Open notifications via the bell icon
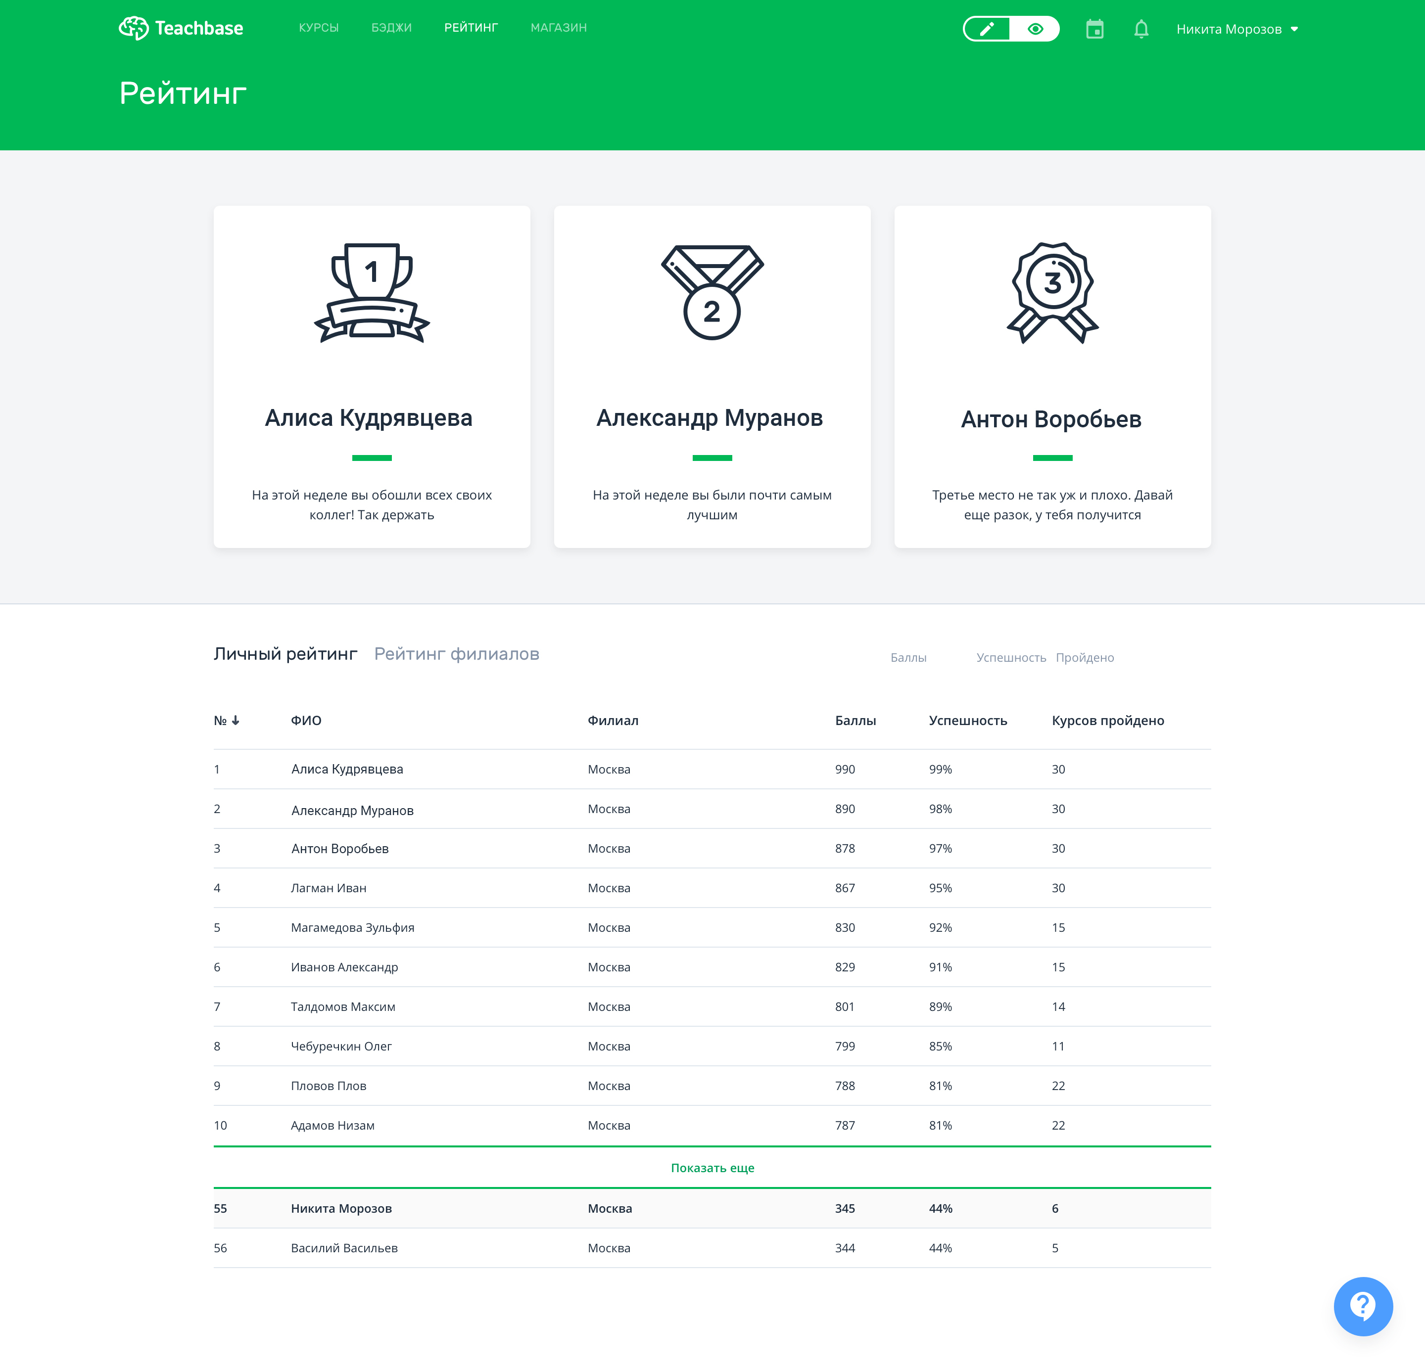This screenshot has width=1425, height=1368. pos(1140,29)
